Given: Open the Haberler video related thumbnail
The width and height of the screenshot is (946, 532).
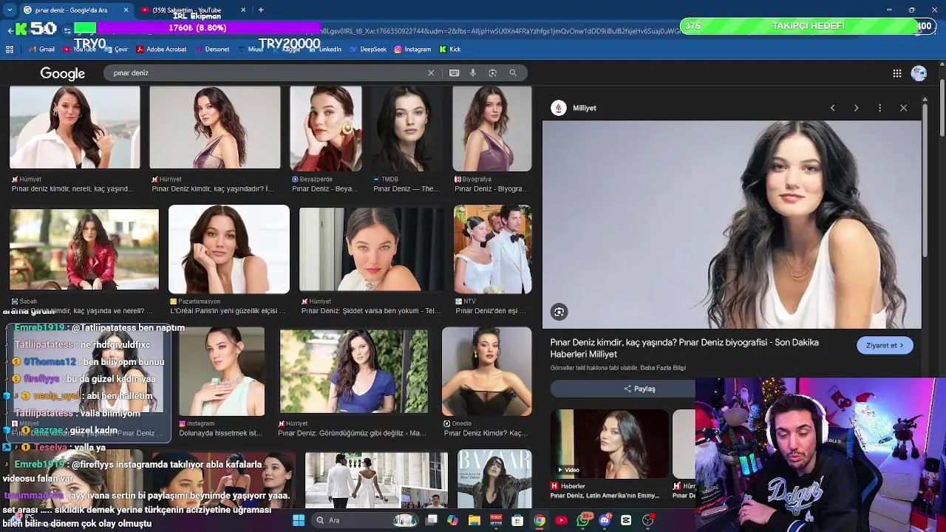Looking at the screenshot, I should (x=609, y=443).
